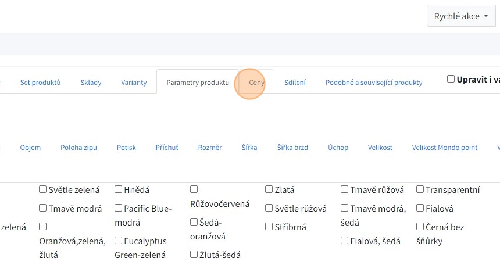Toggle the Stříbrná checkbox

269,227
